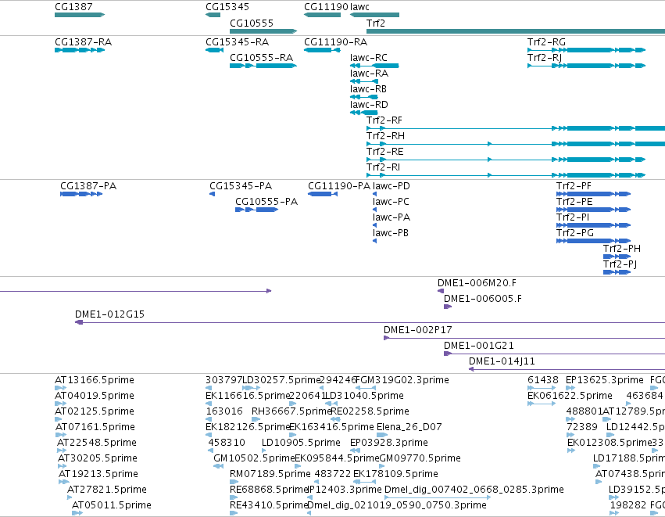Select the EK061622.5prime EST label
Screen dimensions: 665x517
[570, 396]
